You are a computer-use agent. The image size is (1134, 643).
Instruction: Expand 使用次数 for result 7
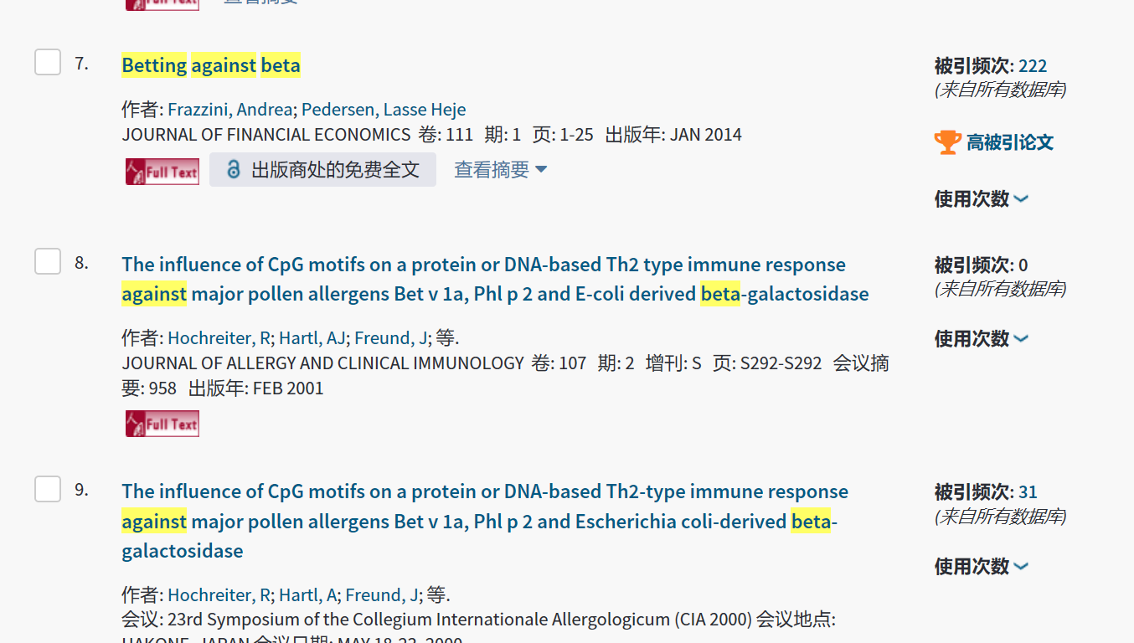pos(981,199)
